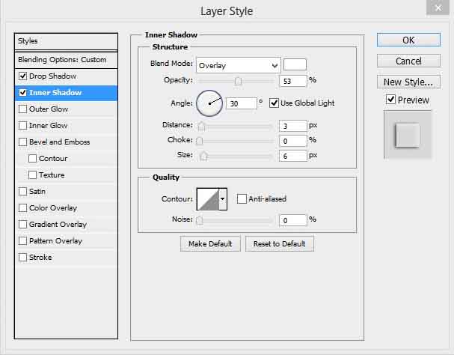Click the Choke value field
The image size is (454, 355).
(292, 141)
